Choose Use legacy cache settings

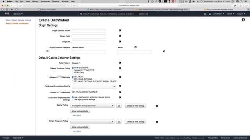[73, 100]
